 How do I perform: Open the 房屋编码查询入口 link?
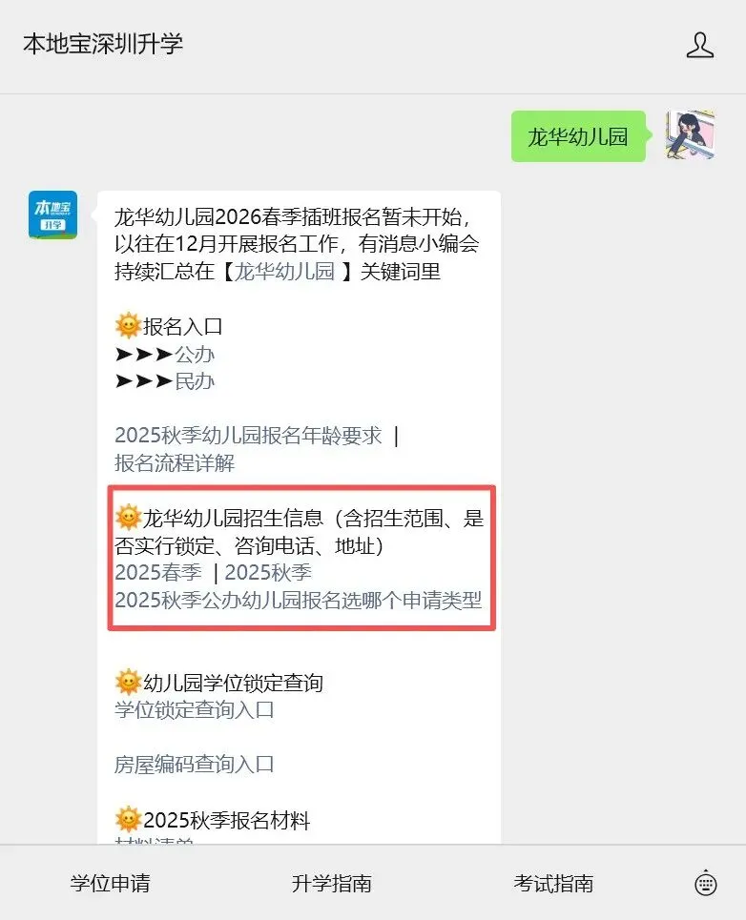[195, 765]
